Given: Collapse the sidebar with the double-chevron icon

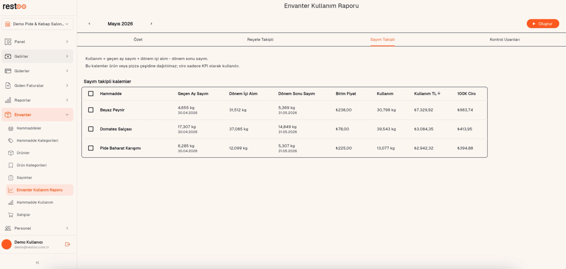Looking at the screenshot, I should pyautogui.click(x=38, y=263).
